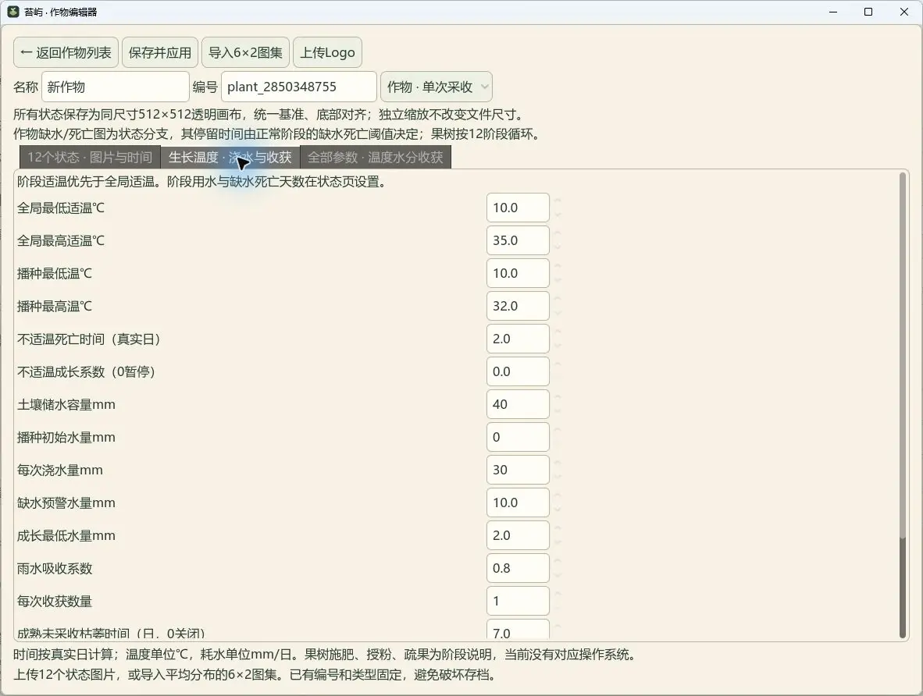Select the 生长温度 · 浇水与收获 tab
This screenshot has height=696, width=923.
tap(230, 157)
